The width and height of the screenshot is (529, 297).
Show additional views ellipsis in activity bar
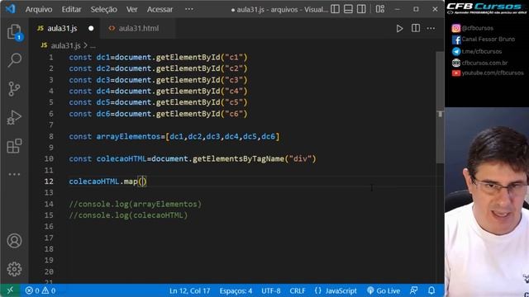click(x=14, y=174)
